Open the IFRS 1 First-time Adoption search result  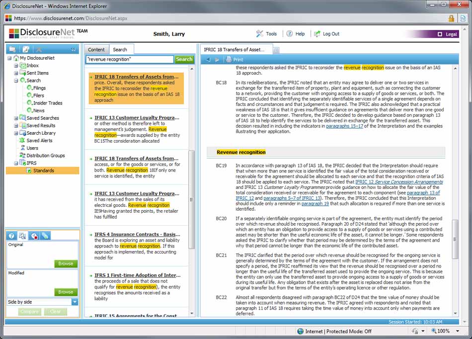tap(138, 275)
